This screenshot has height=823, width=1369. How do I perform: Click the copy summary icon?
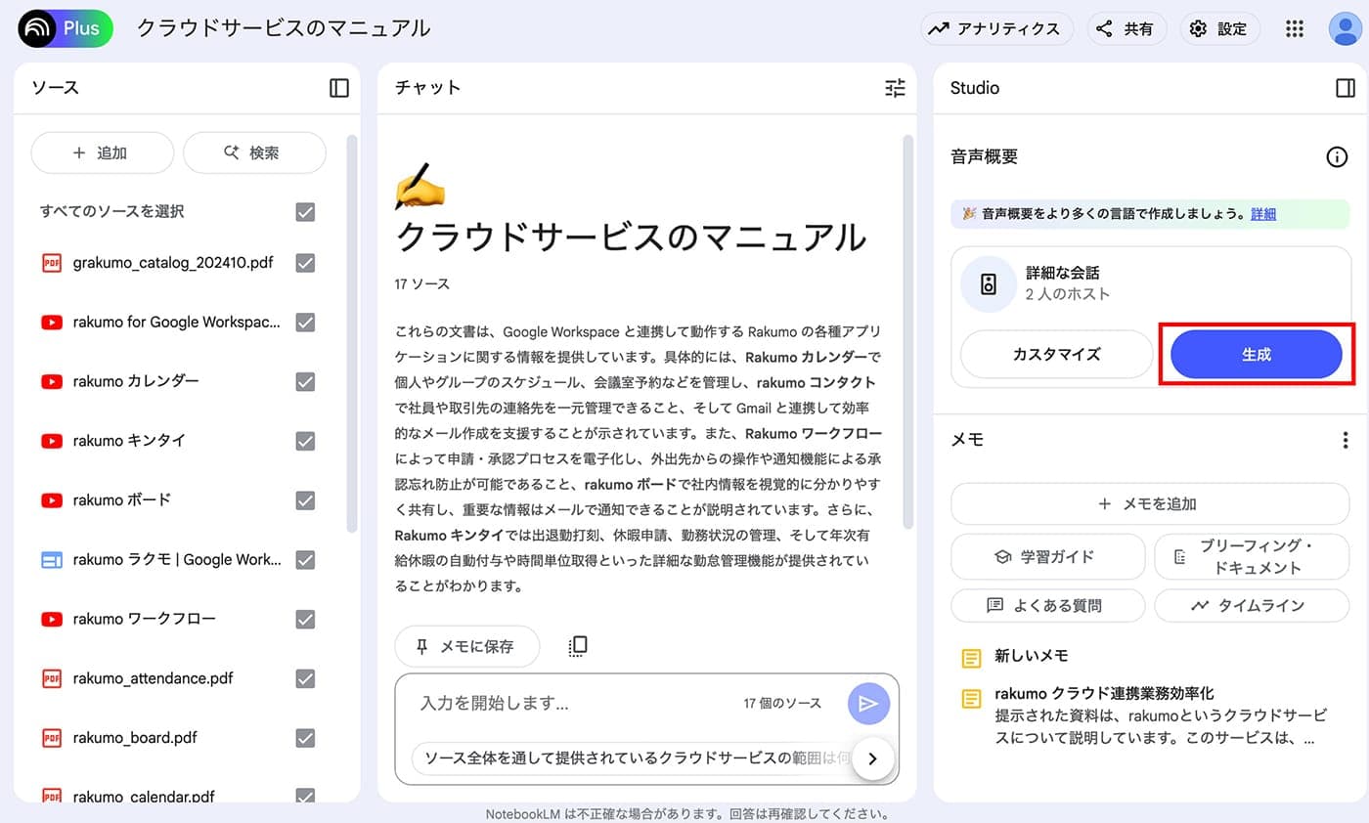click(578, 646)
